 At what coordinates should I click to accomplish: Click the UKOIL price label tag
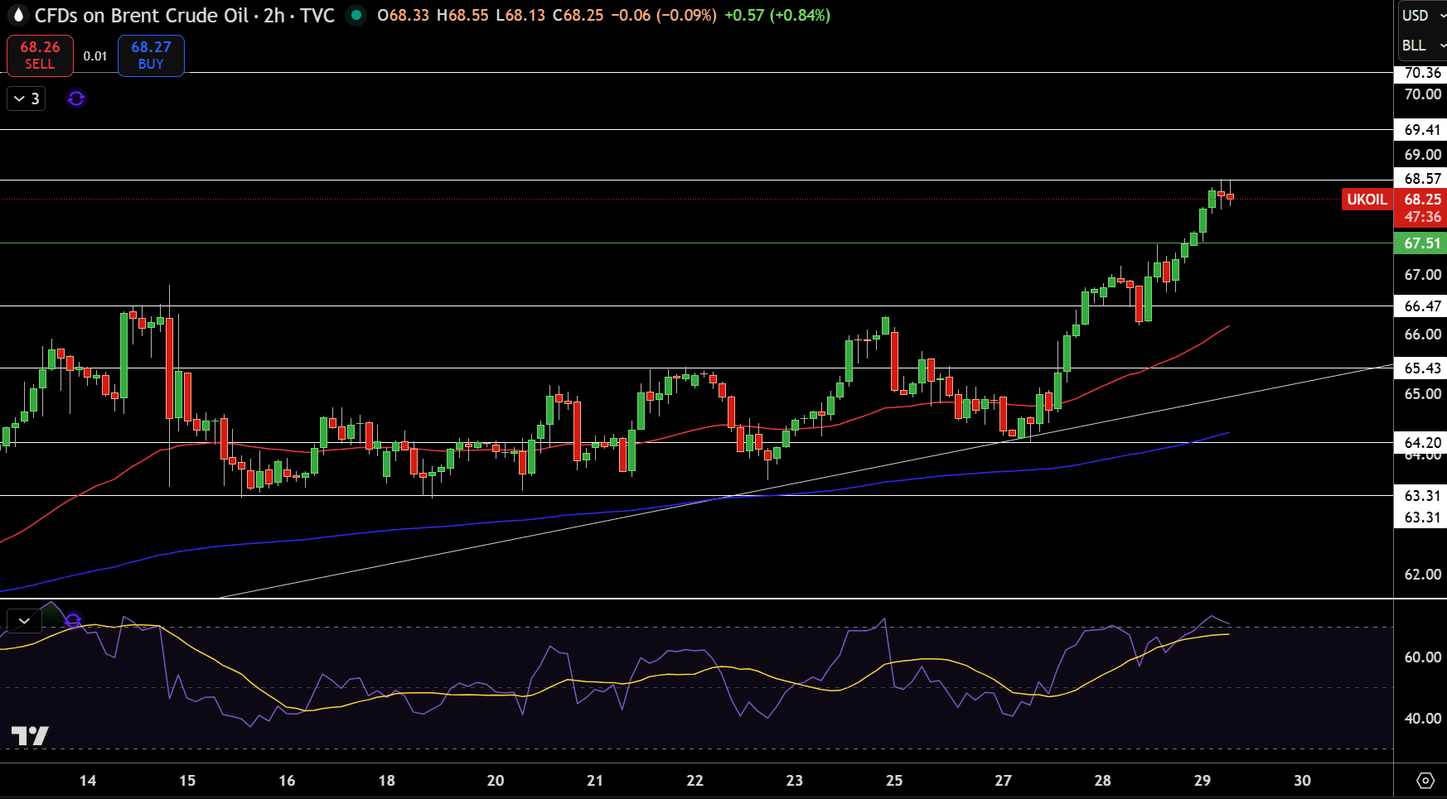1367,199
